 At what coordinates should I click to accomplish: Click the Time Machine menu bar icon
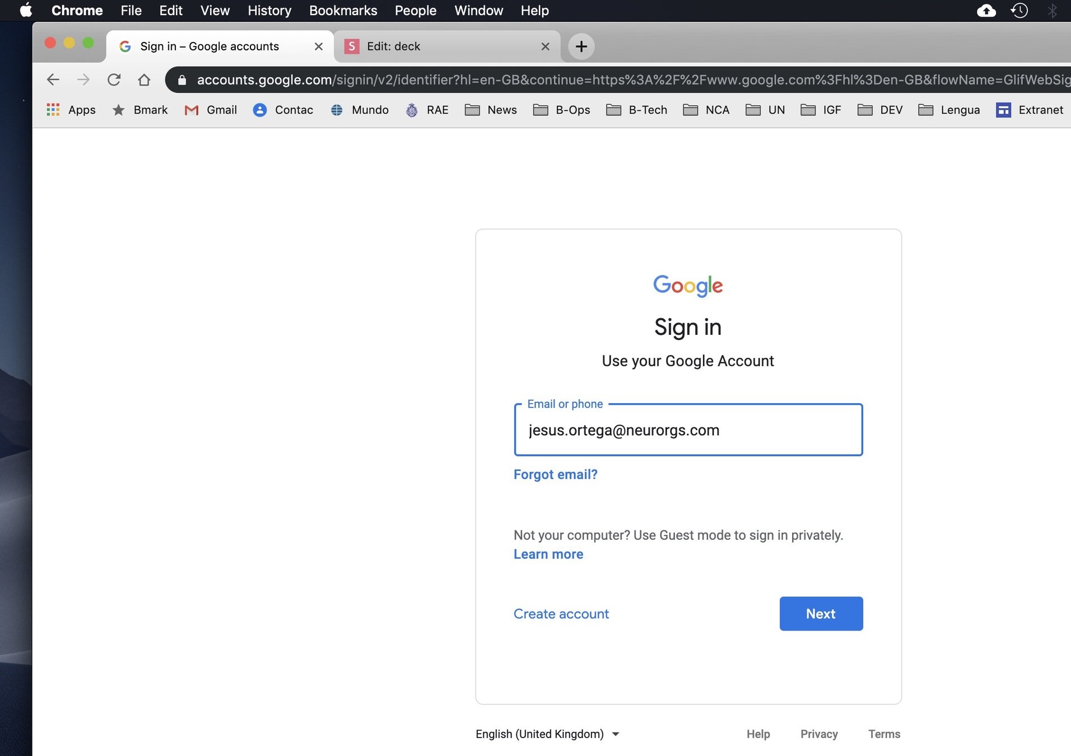(1019, 11)
